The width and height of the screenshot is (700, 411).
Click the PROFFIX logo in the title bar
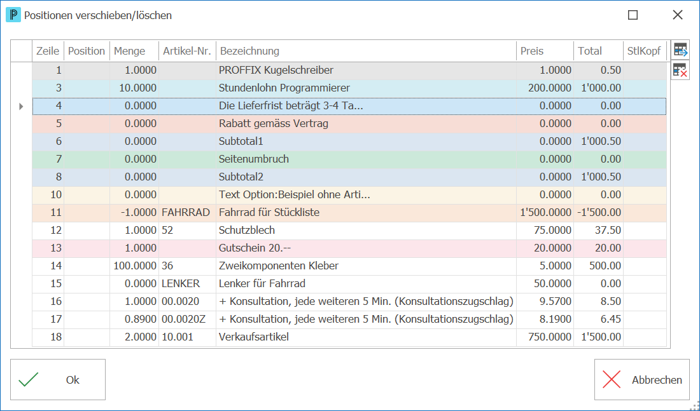pos(13,15)
